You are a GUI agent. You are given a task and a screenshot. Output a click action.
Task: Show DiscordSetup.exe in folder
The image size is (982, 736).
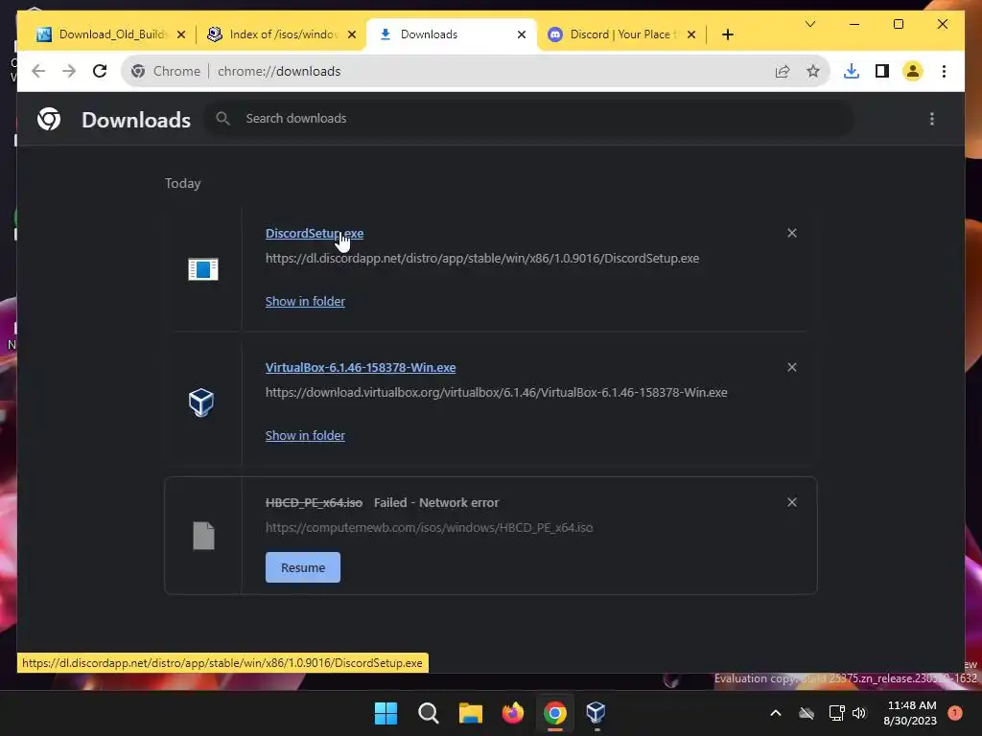point(305,302)
